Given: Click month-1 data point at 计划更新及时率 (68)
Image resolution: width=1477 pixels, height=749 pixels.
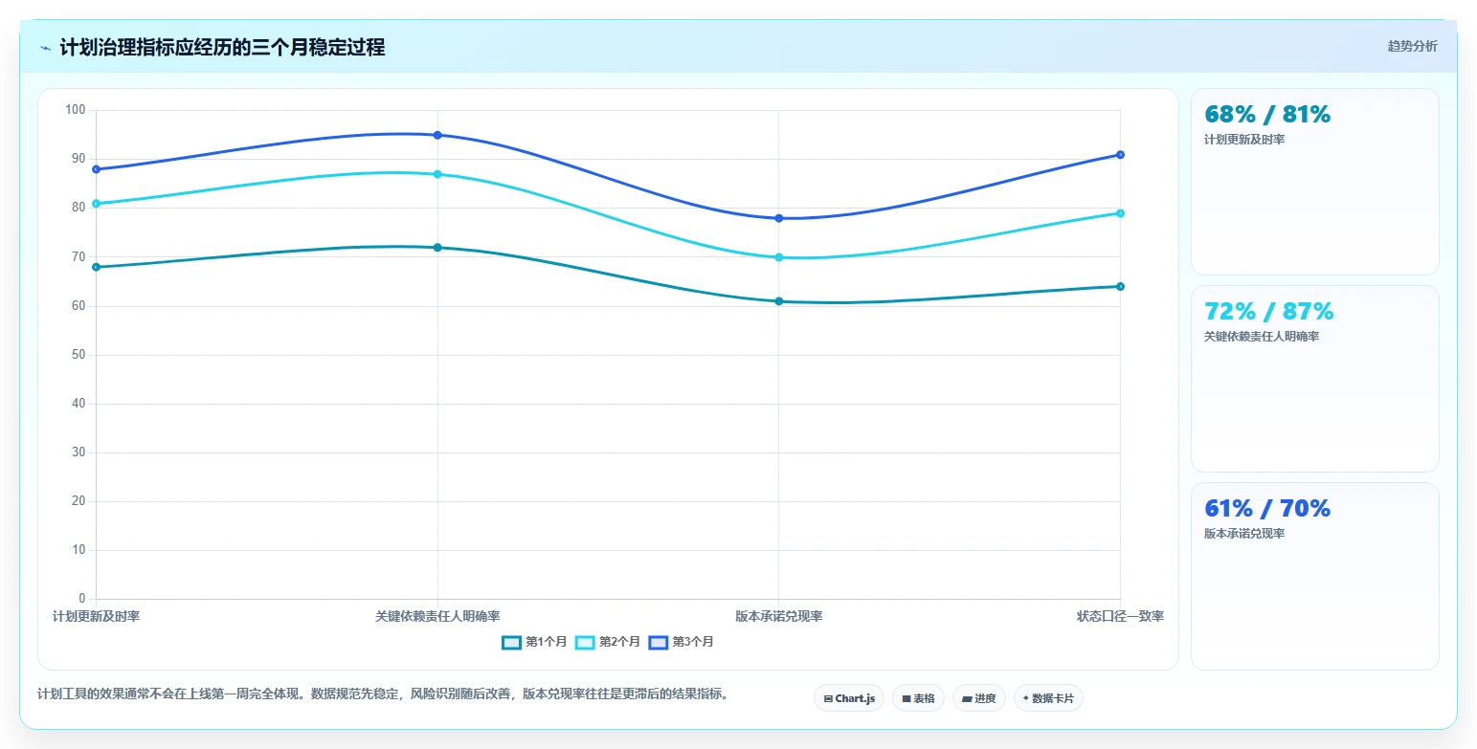Looking at the screenshot, I should (x=97, y=267).
